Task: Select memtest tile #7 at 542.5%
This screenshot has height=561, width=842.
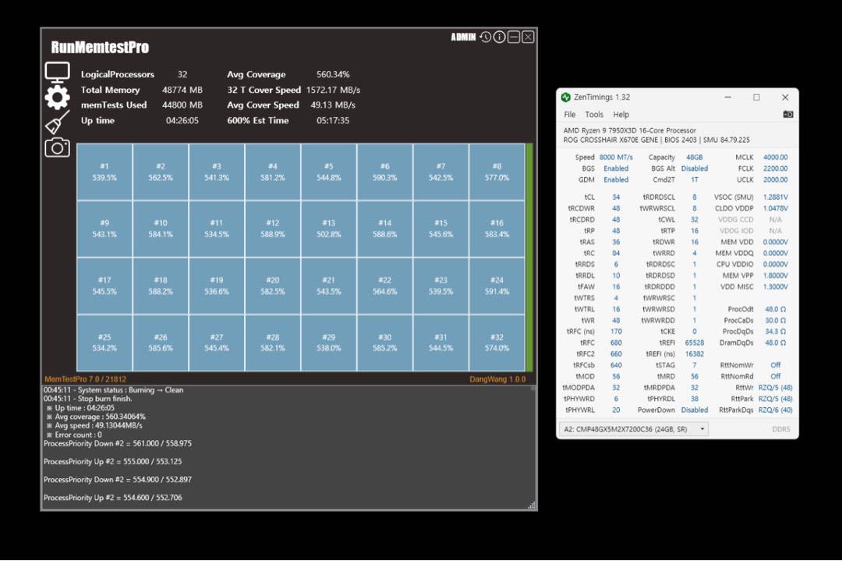Action: coord(440,172)
